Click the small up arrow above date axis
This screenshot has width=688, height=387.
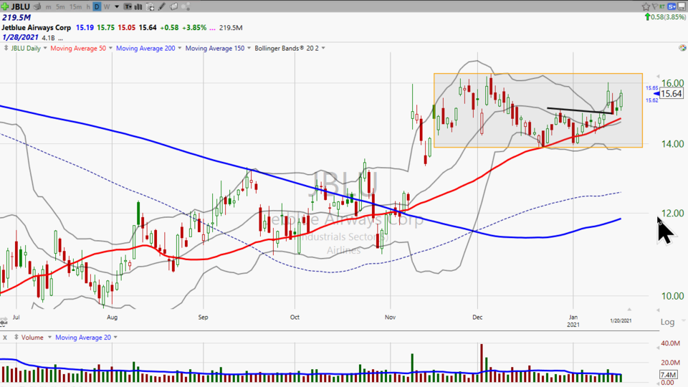(629, 310)
